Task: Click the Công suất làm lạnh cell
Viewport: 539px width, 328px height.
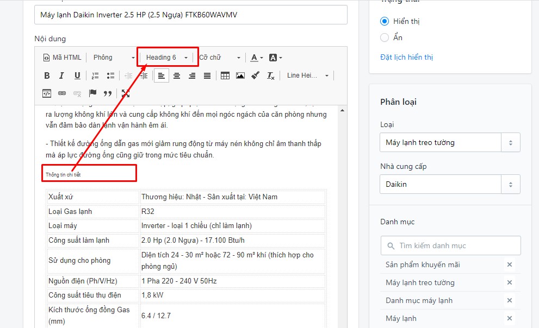Action: pos(93,241)
